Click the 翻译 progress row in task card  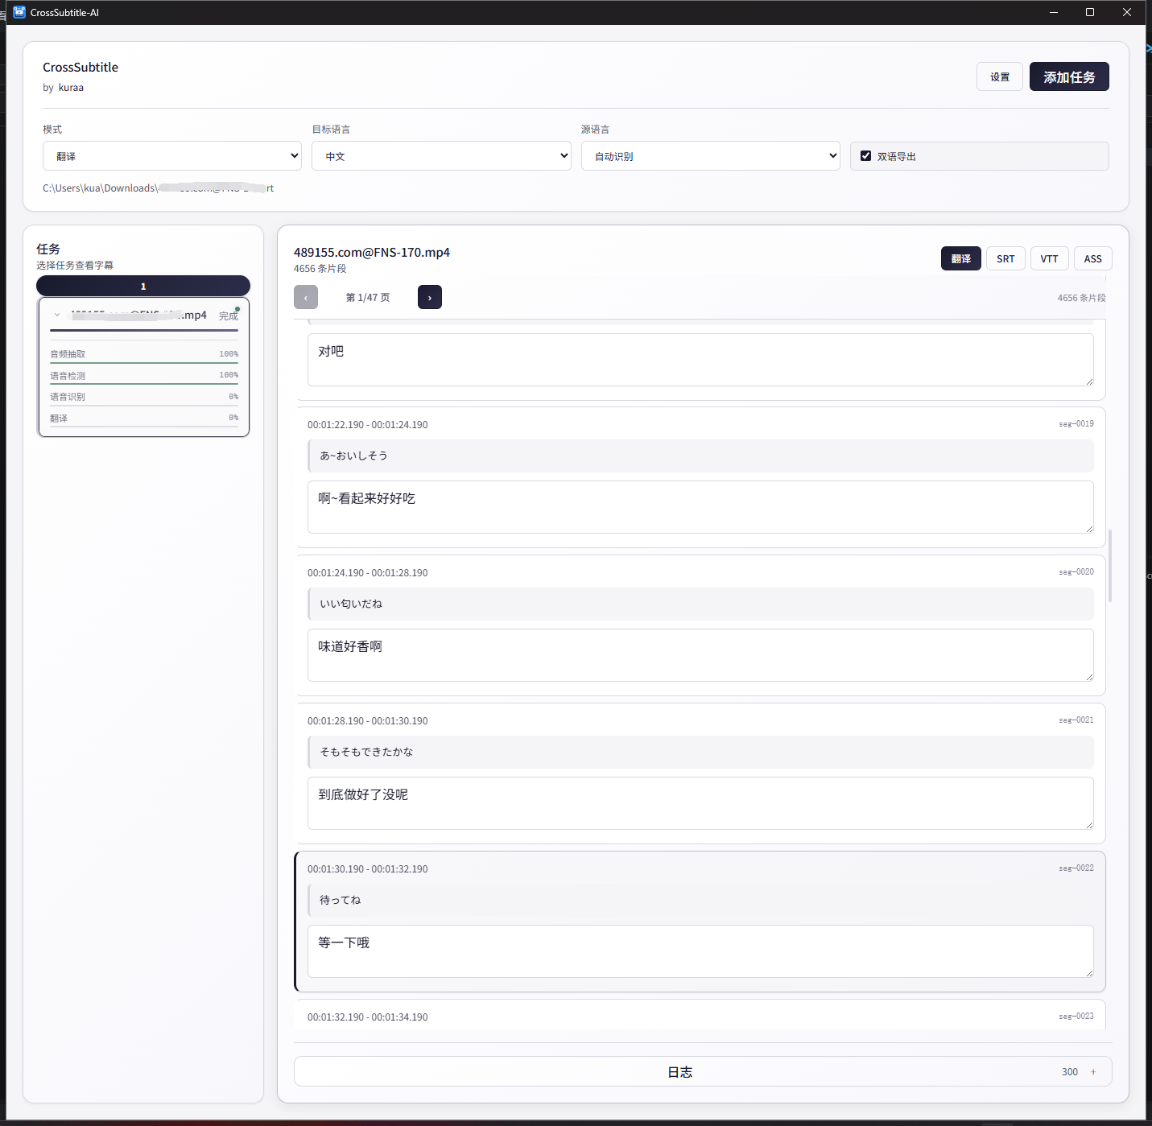(144, 418)
